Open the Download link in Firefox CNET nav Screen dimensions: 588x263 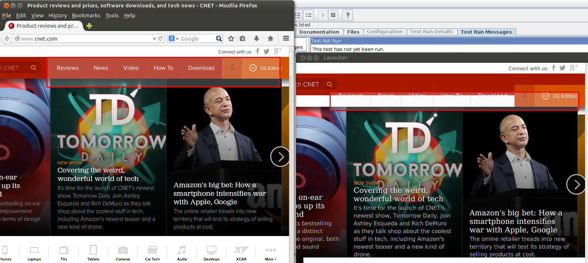(x=201, y=68)
